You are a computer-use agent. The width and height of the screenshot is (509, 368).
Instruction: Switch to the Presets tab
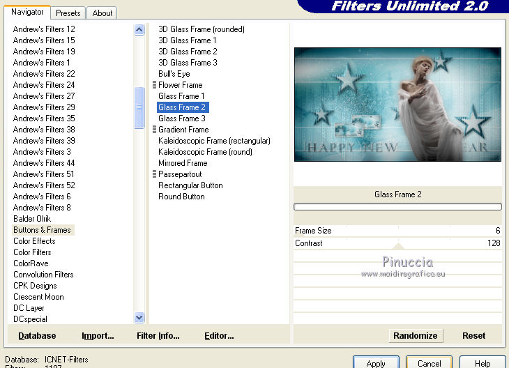pos(68,13)
